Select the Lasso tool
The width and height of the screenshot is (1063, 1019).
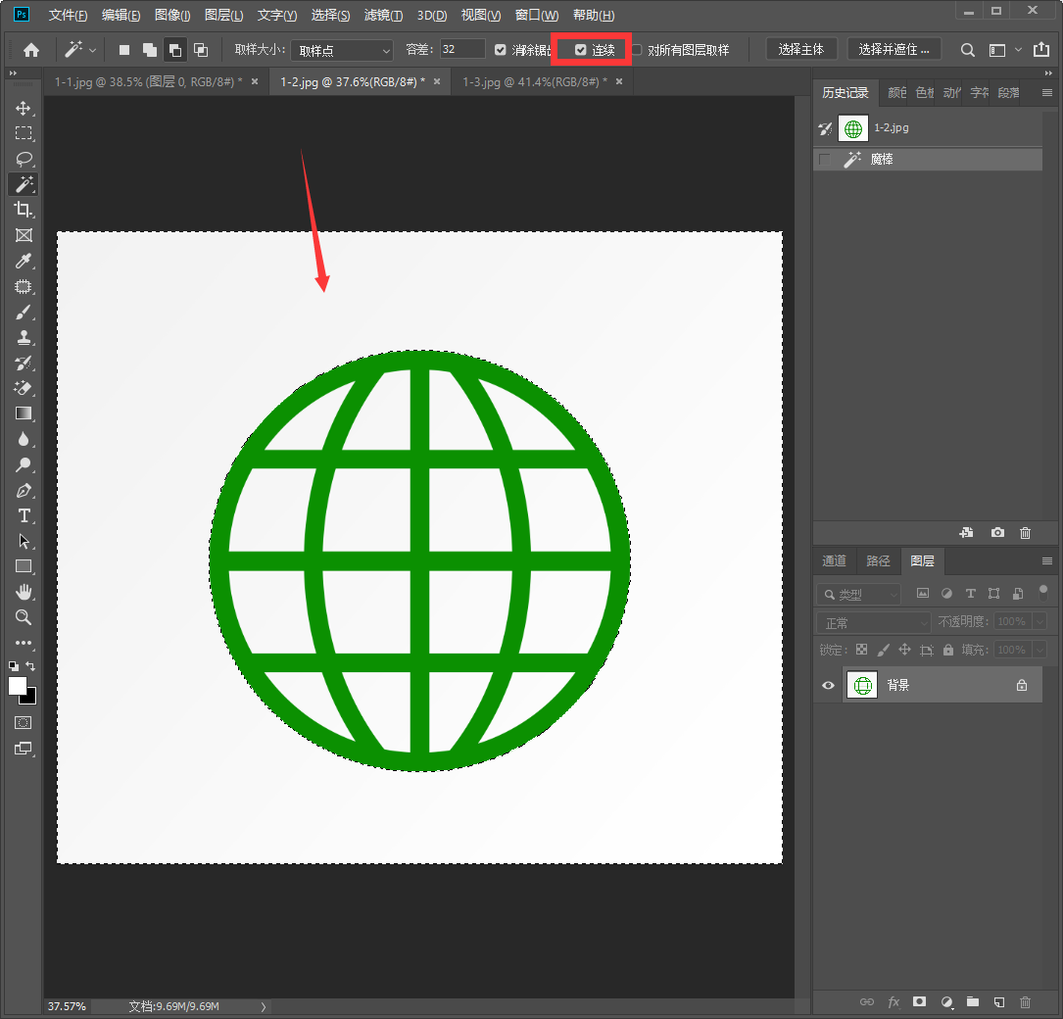pyautogui.click(x=24, y=159)
